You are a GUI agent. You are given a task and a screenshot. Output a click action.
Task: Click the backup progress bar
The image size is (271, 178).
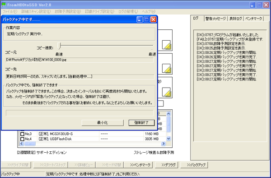(x=79, y=113)
